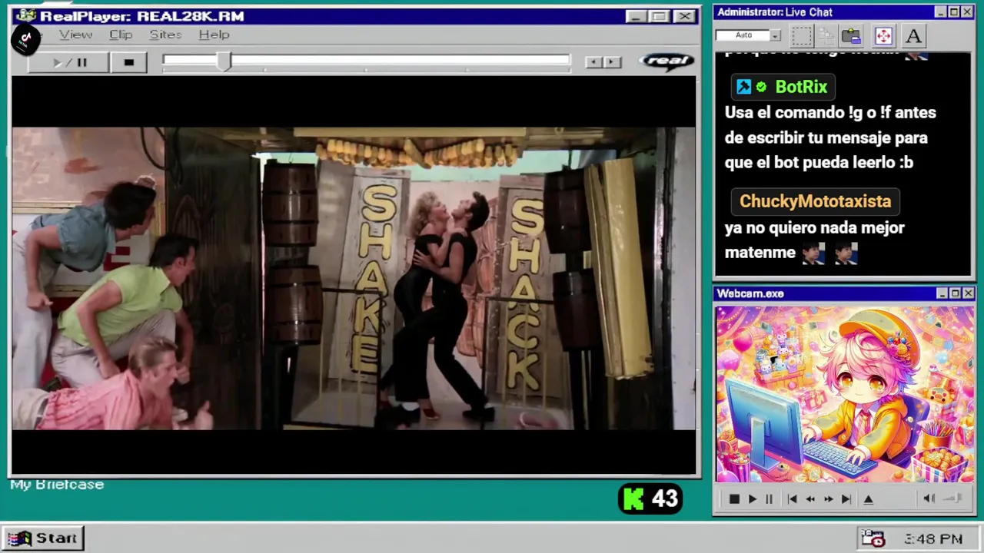Open the View menu in RealPlayer
The image size is (984, 553).
pos(75,35)
